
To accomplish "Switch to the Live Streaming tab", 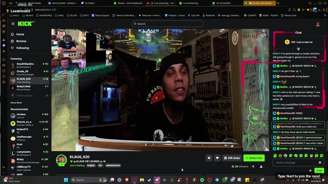I will click(x=190, y=3).
